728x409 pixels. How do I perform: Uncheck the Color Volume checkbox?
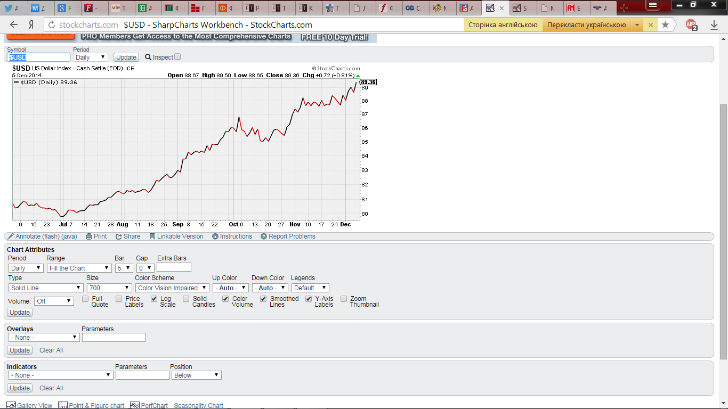225,299
